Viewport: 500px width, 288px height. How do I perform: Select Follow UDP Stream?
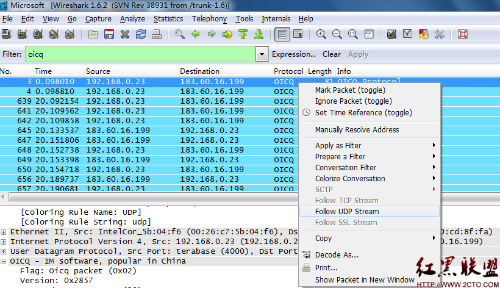[370, 212]
